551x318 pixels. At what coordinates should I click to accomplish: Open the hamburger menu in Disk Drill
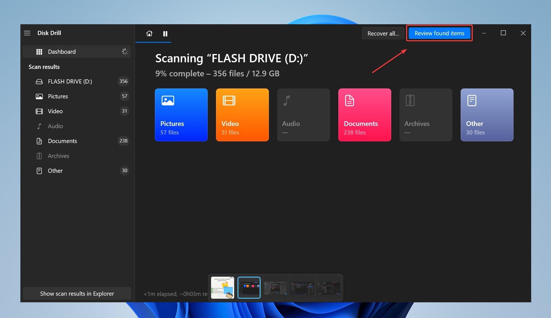pyautogui.click(x=28, y=33)
